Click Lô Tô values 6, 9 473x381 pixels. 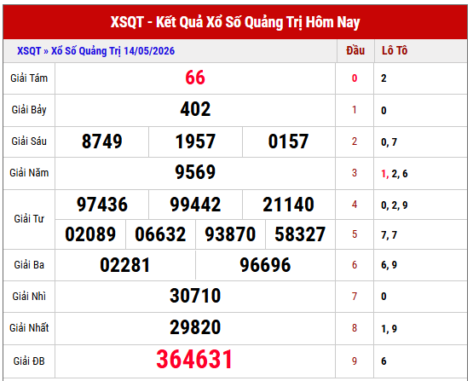coord(389,265)
